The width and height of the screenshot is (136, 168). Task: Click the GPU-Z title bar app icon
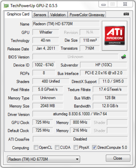[6, 6]
